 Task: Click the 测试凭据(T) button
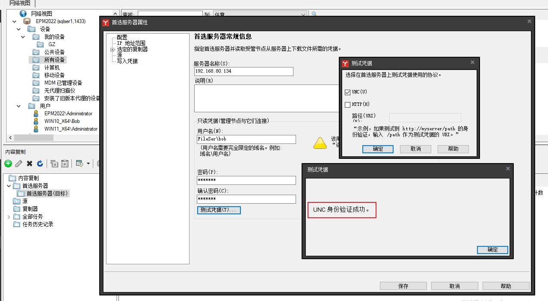coord(219,210)
